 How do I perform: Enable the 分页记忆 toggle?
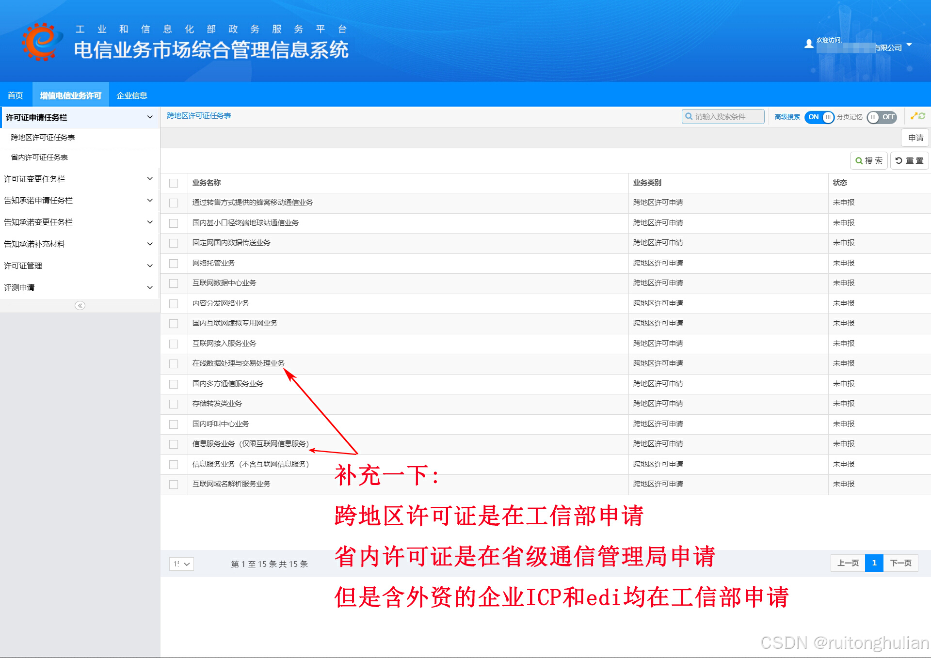pyautogui.click(x=882, y=117)
